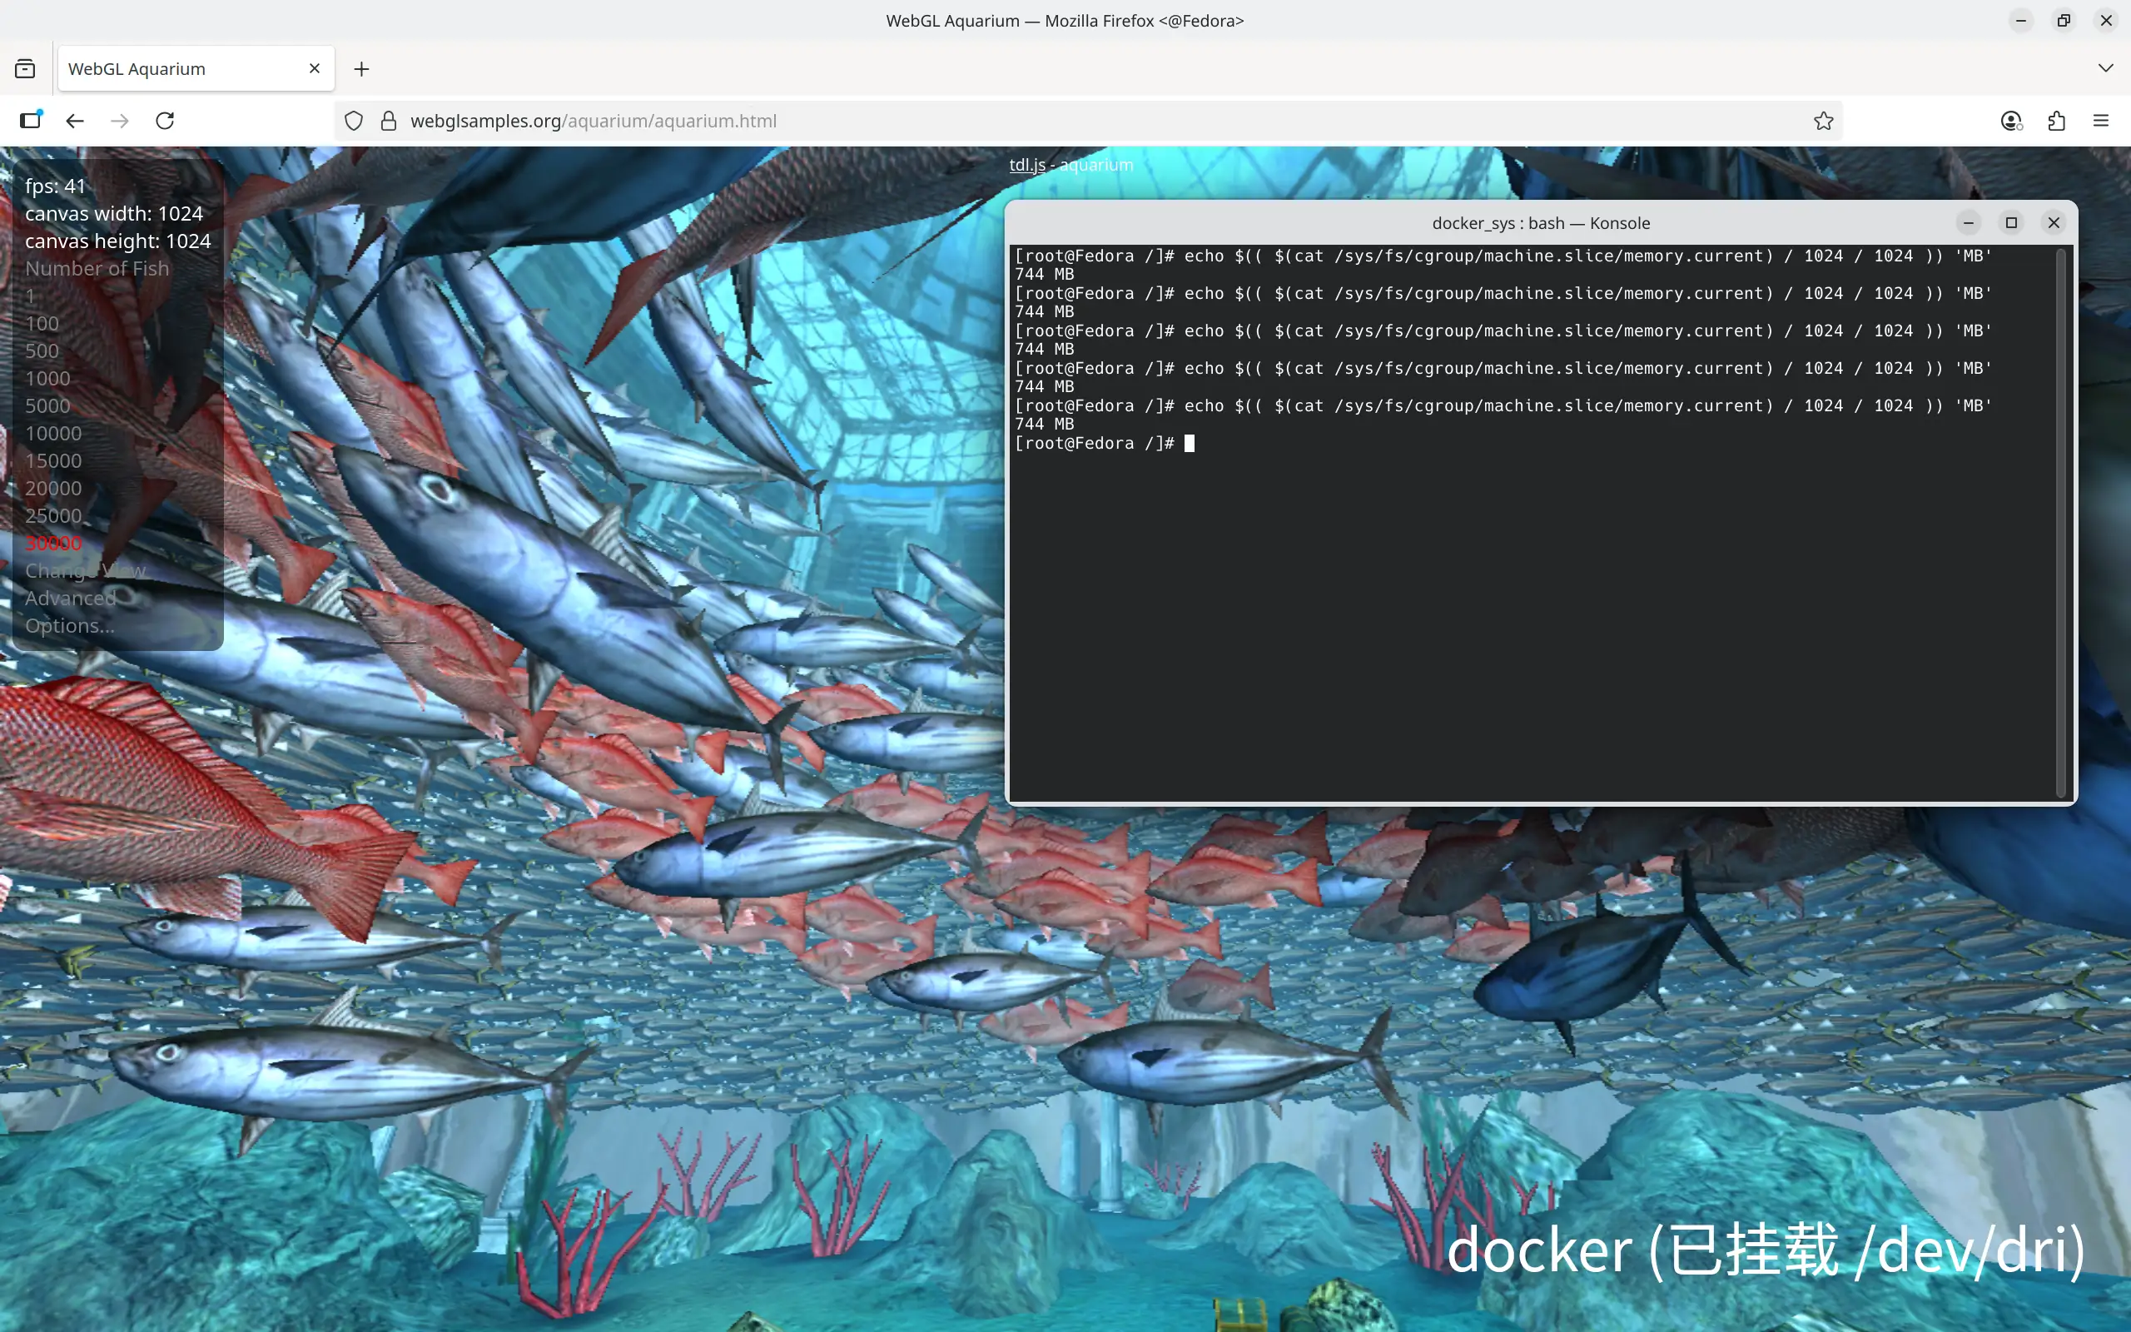This screenshot has height=1332, width=2131.
Task: Go back using the back arrow
Action: pyautogui.click(x=75, y=121)
